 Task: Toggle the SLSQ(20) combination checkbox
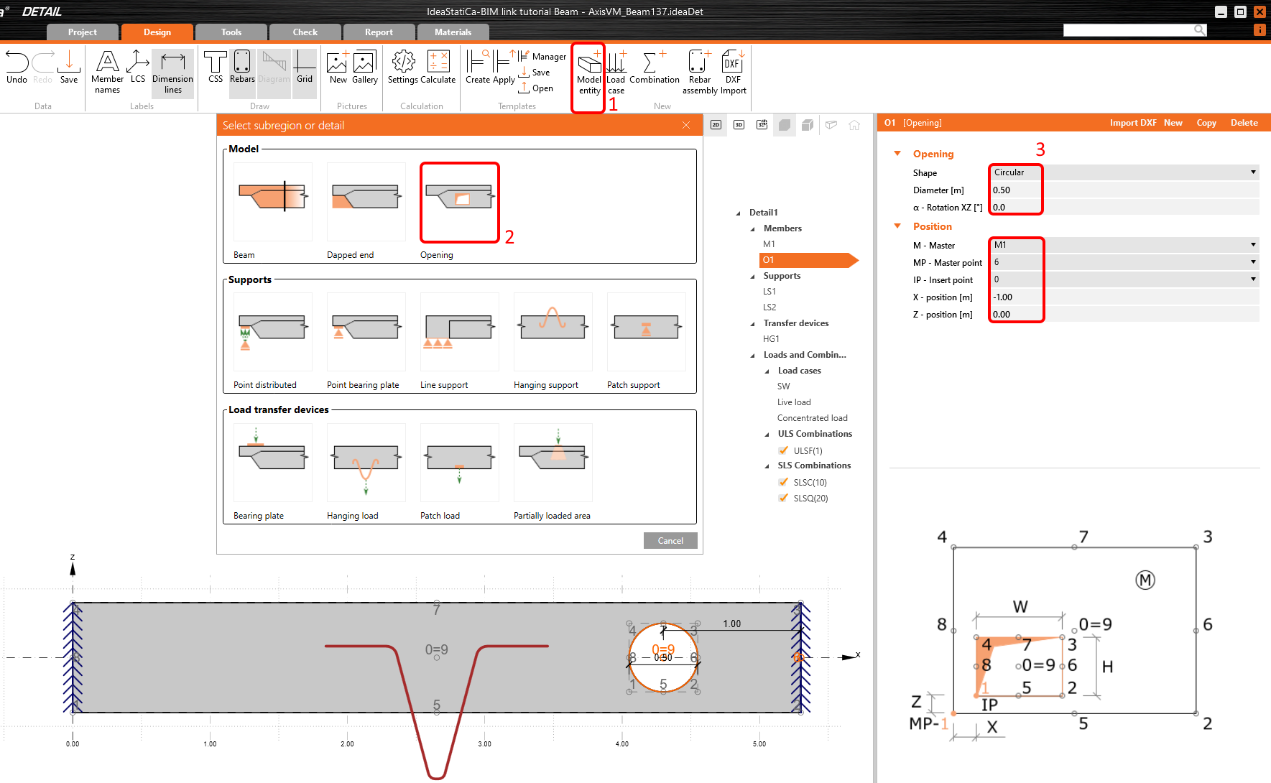point(783,498)
